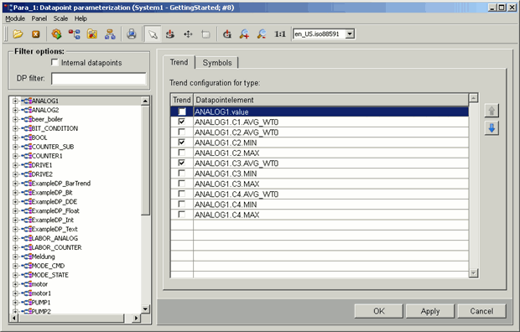Click the zoom out magnifier icon
Viewport: 520px width, 332px height.
(x=262, y=34)
